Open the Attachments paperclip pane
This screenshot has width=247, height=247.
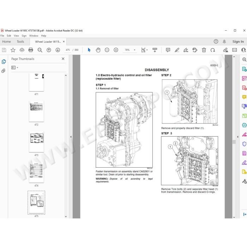[x=4, y=71]
